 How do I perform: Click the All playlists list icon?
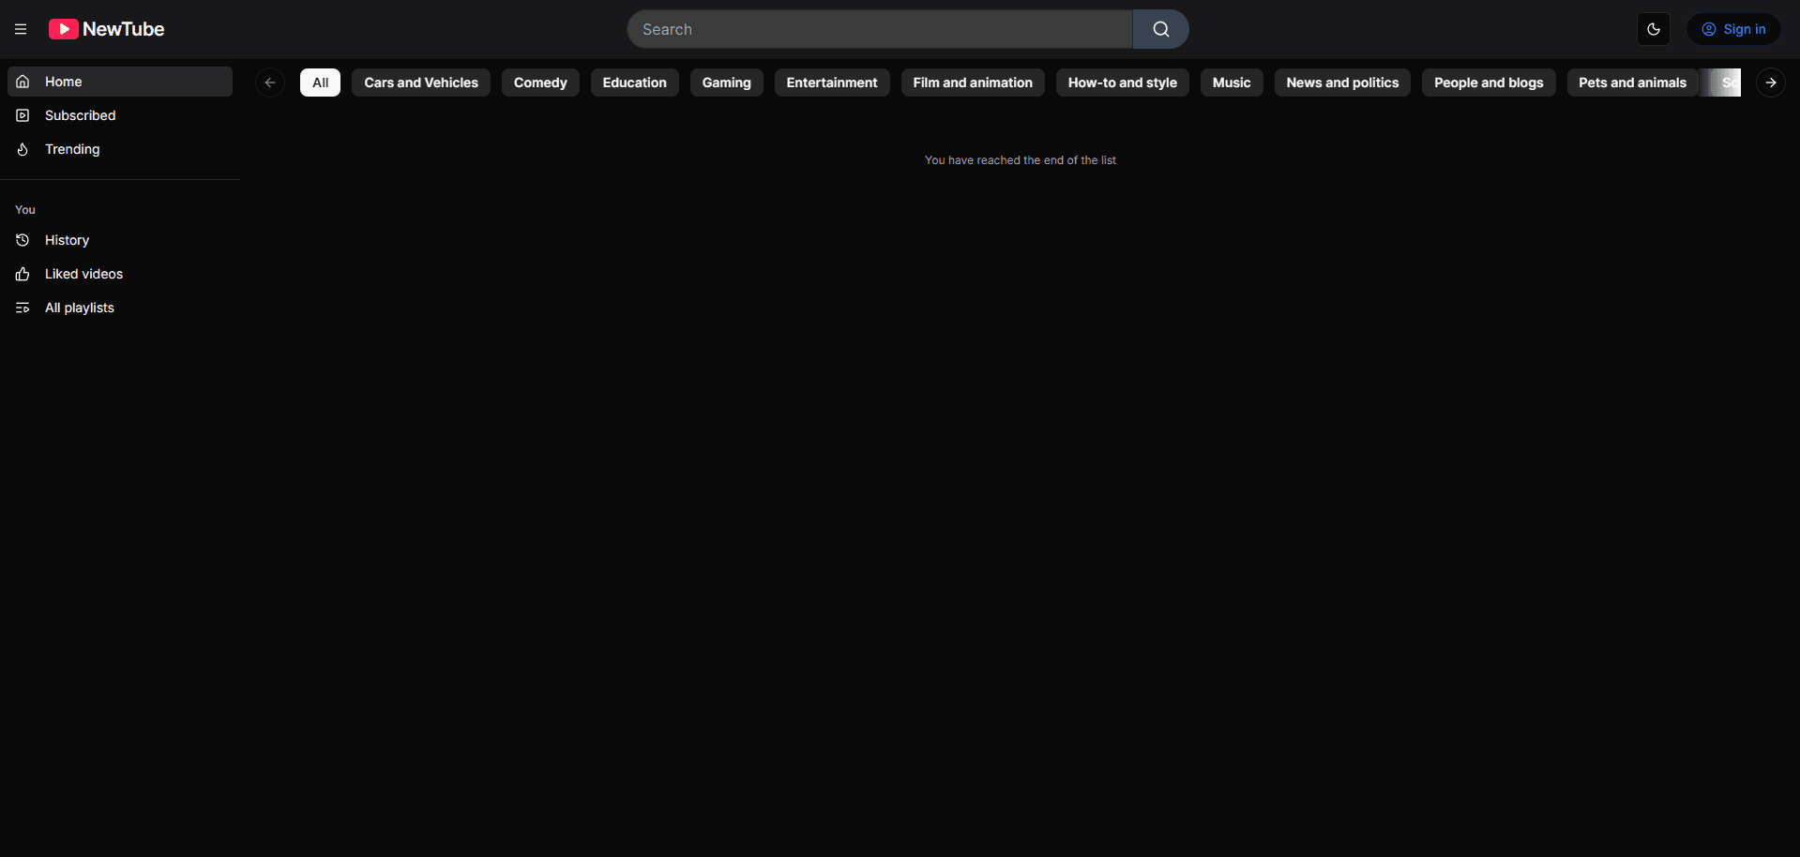click(x=22, y=308)
